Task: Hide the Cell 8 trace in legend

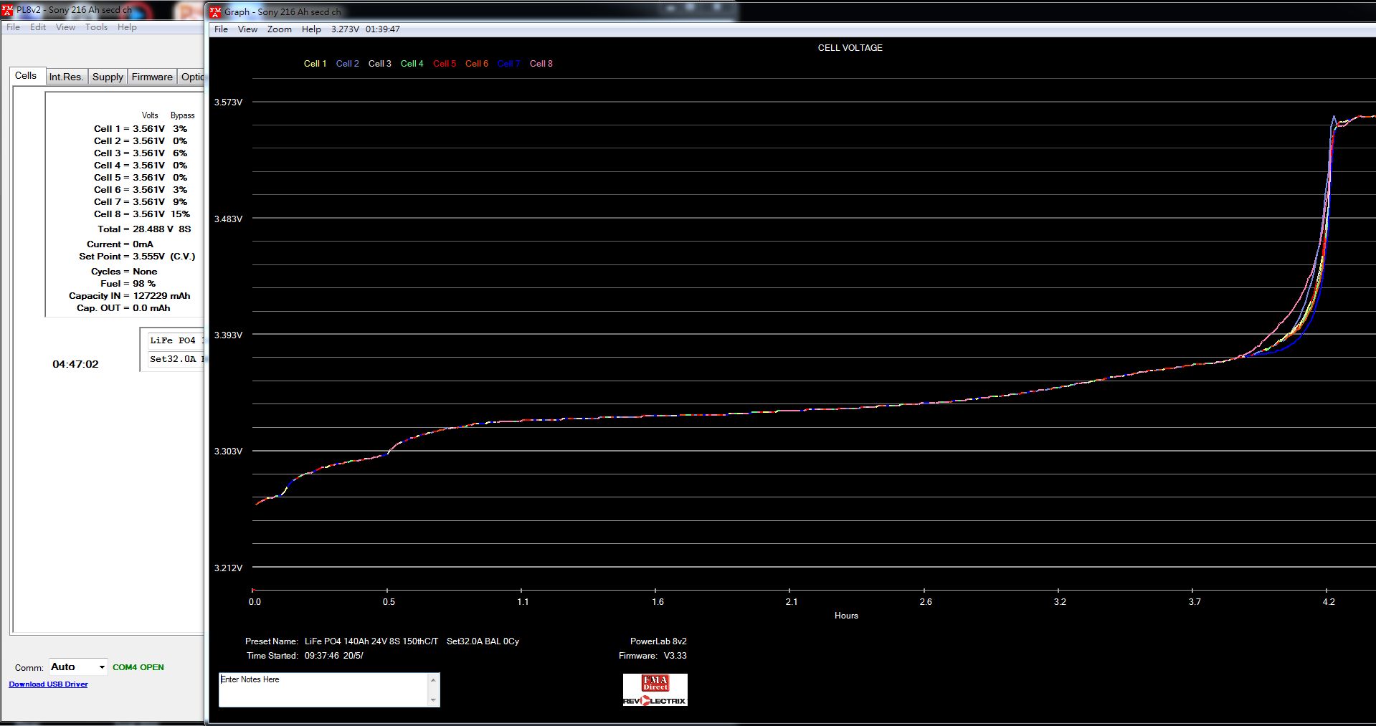Action: click(x=541, y=64)
